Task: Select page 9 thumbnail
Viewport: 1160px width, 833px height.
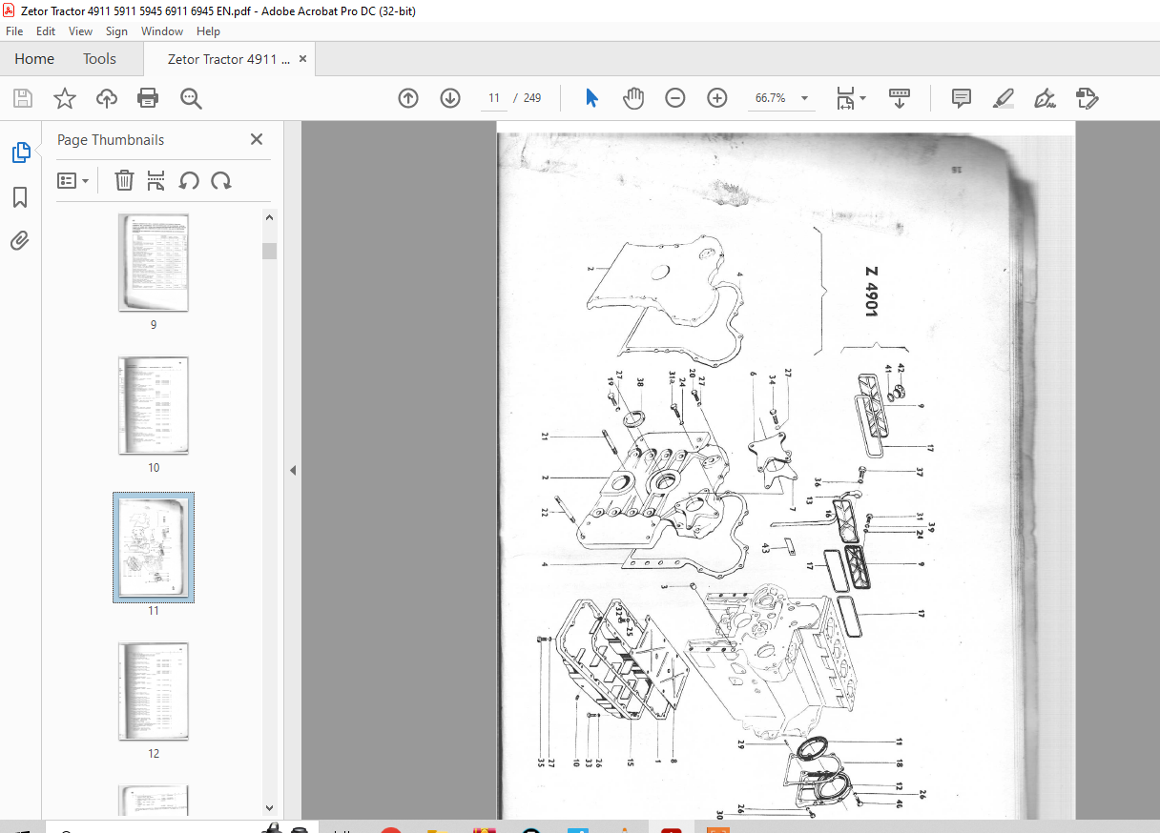Action: (x=154, y=263)
